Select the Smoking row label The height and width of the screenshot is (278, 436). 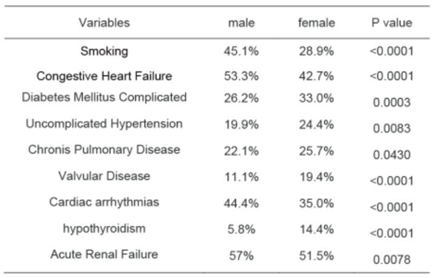click(x=104, y=51)
